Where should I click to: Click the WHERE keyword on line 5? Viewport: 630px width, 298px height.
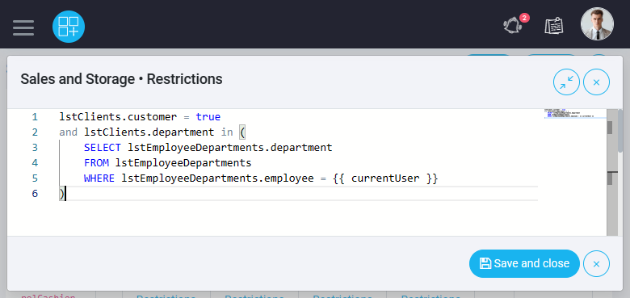coord(99,178)
